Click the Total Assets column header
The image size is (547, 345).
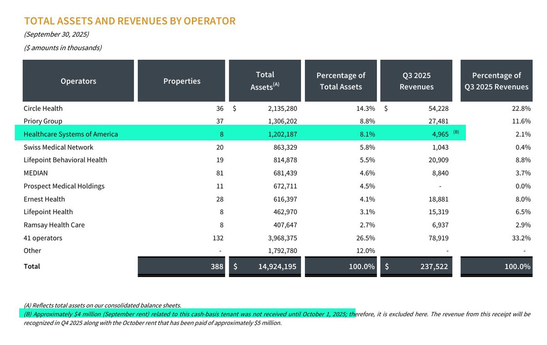coord(264,80)
